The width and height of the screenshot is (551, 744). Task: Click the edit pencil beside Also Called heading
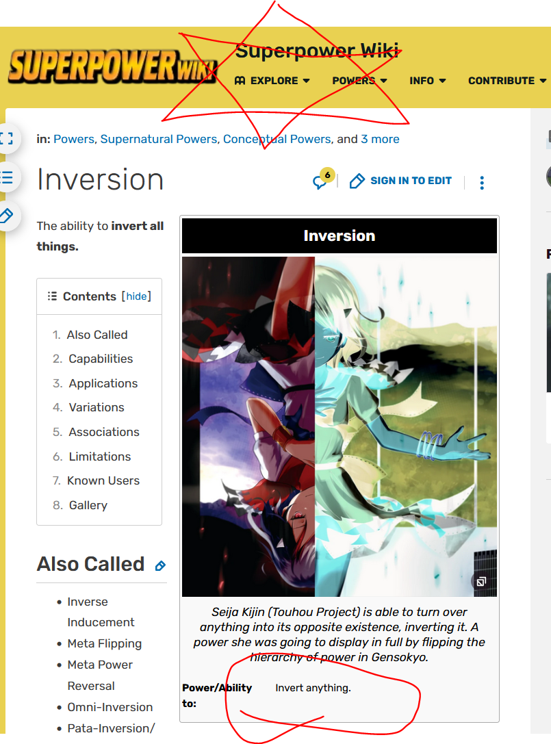[x=160, y=565]
